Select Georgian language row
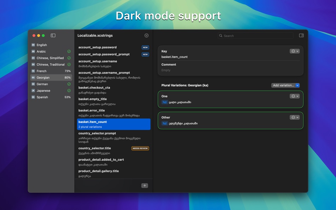 click(51, 77)
